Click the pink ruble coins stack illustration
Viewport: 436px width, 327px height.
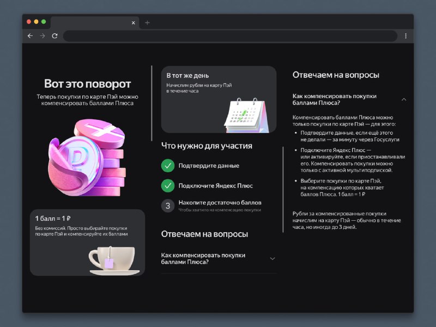[87, 158]
